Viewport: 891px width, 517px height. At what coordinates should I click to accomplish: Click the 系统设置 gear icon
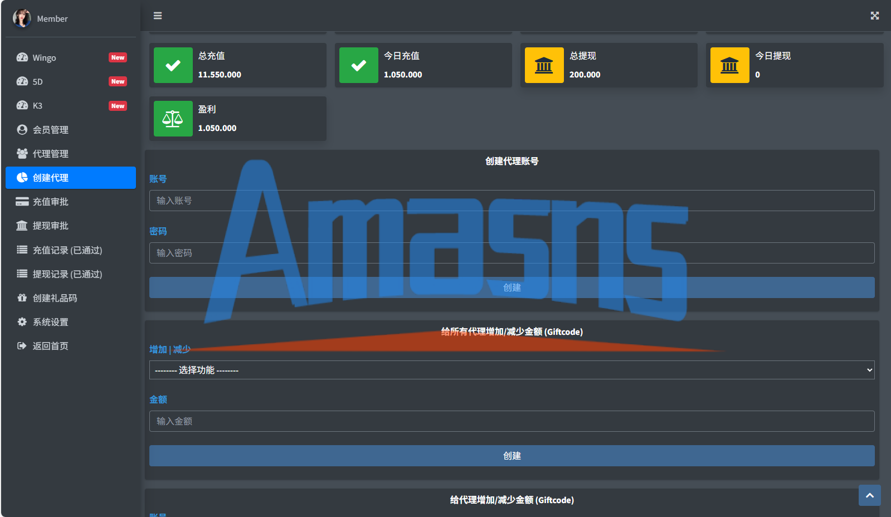(22, 321)
